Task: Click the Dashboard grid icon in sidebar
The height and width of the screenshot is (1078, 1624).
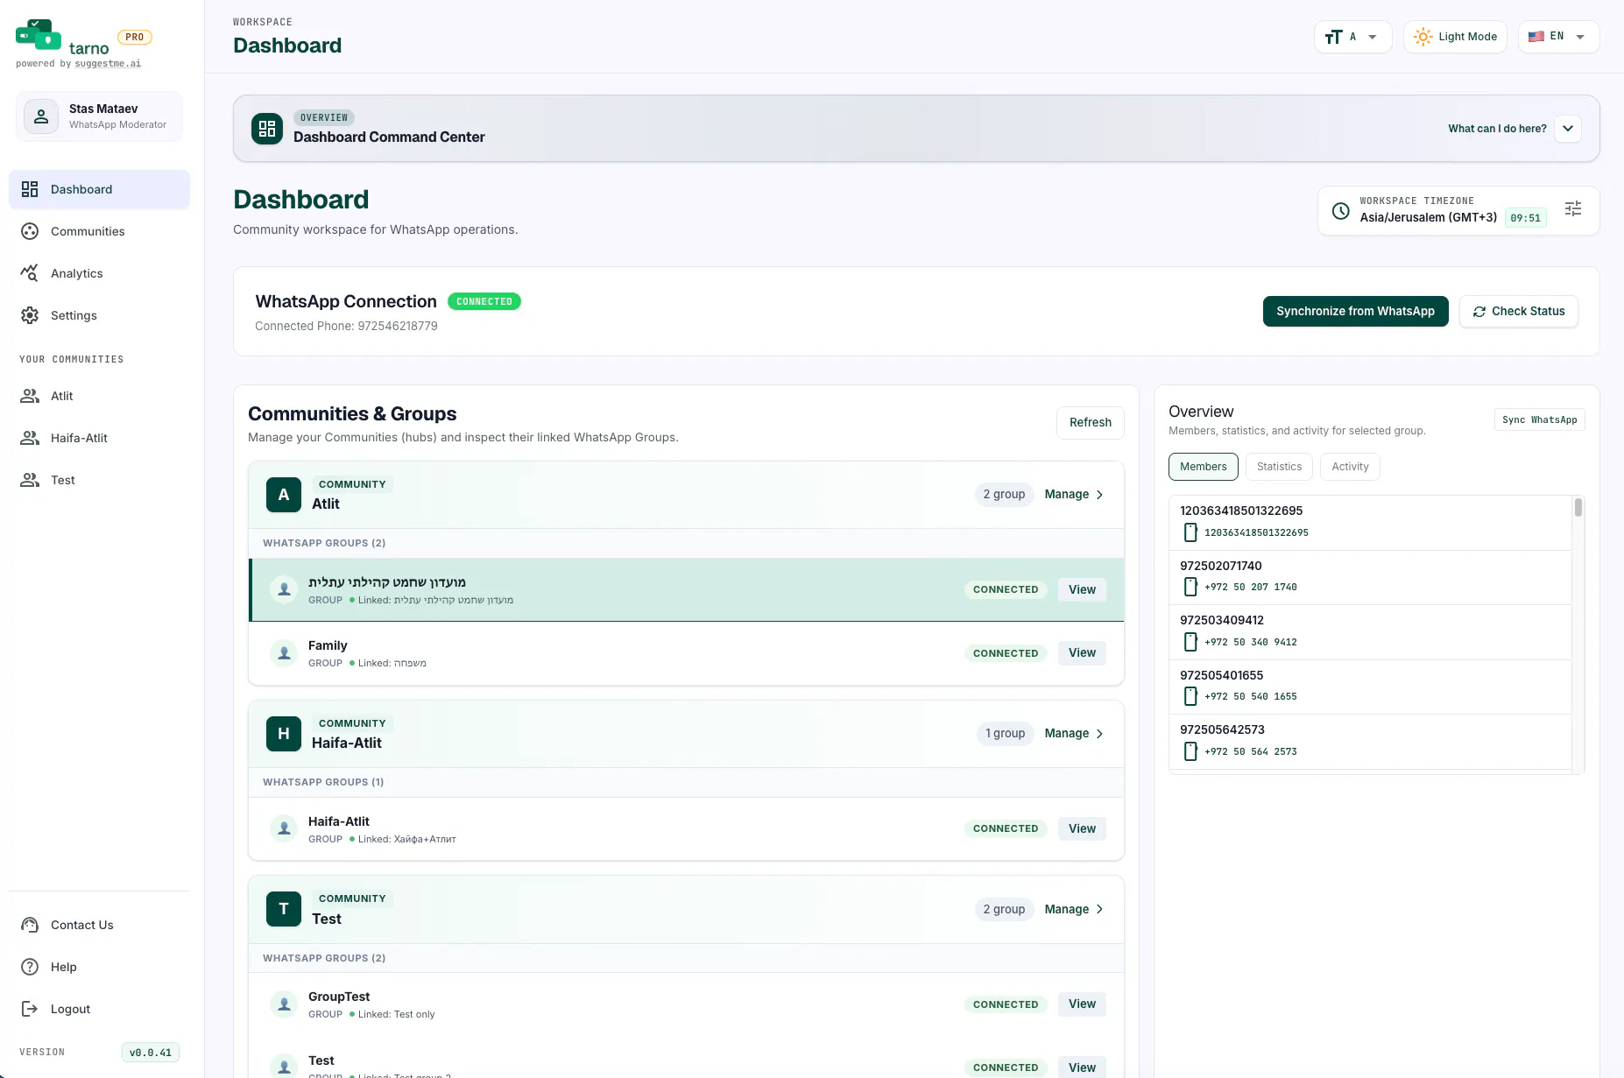Action: pos(30,189)
